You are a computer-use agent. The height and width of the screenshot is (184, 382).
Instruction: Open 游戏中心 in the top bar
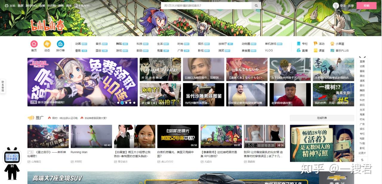coord(31,6)
